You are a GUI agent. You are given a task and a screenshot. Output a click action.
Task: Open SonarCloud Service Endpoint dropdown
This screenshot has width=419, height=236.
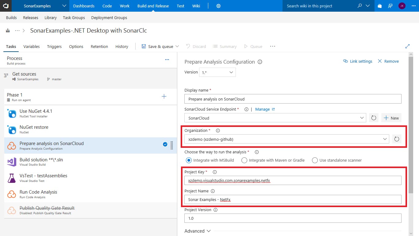click(275, 118)
